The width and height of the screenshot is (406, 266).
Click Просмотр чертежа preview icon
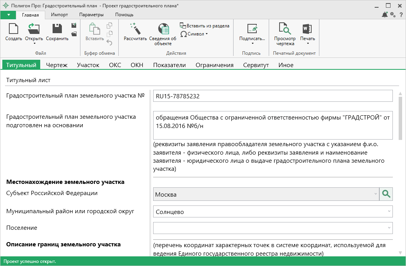(x=285, y=29)
